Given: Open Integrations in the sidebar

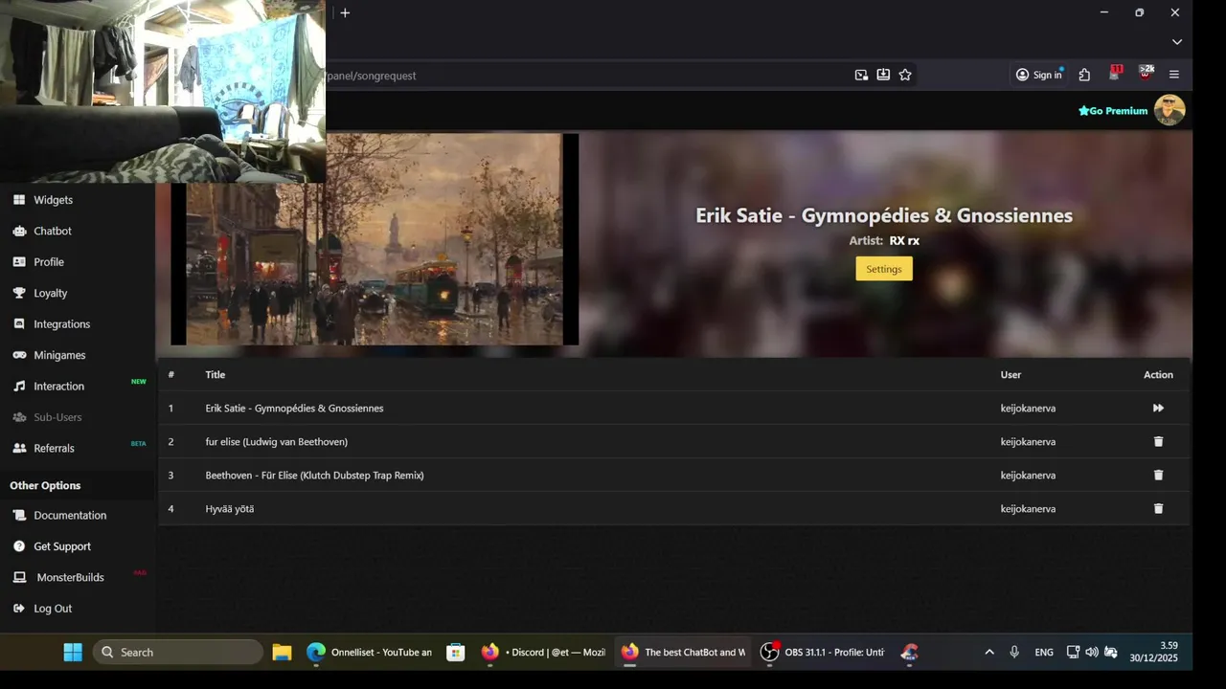Looking at the screenshot, I should [x=61, y=324].
